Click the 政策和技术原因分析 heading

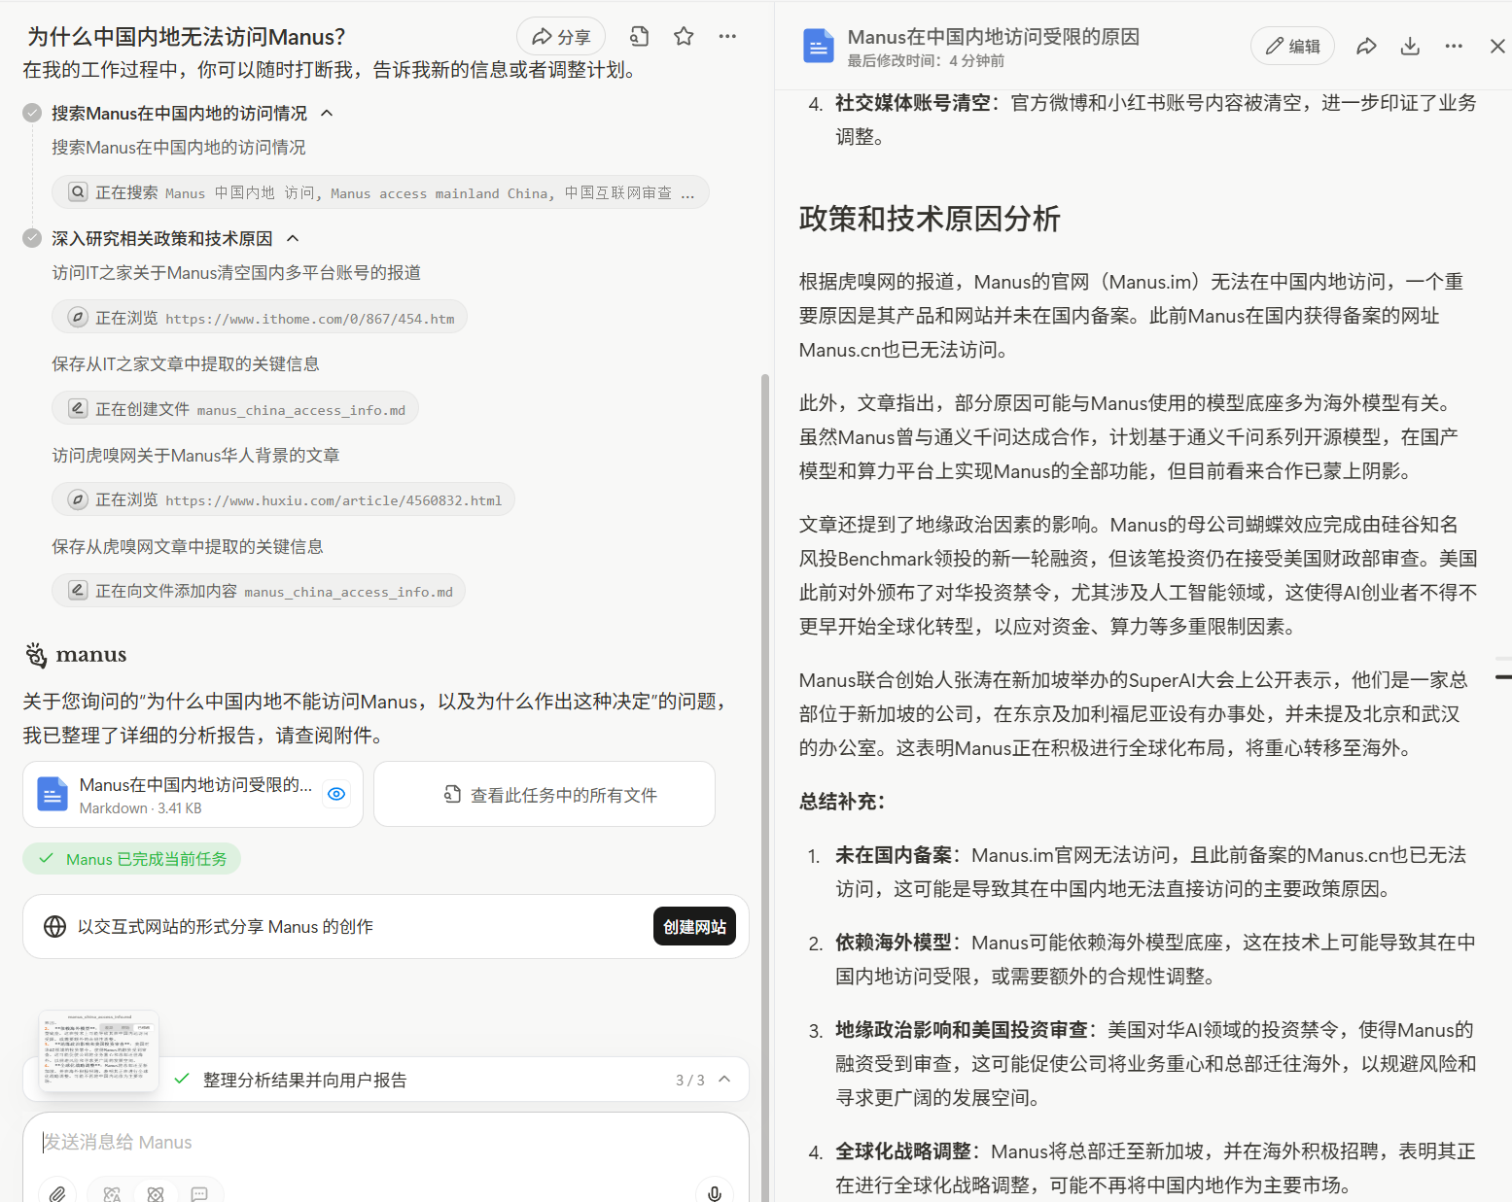(930, 219)
